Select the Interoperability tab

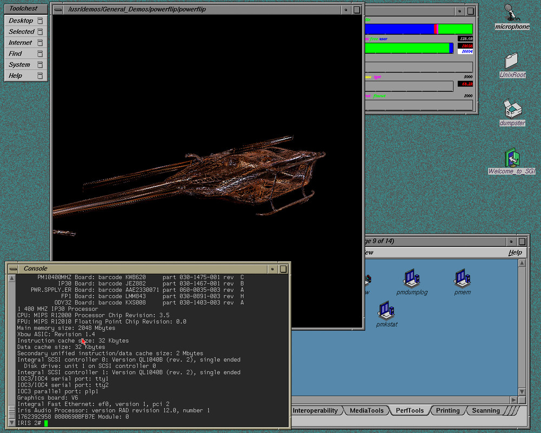315,411
